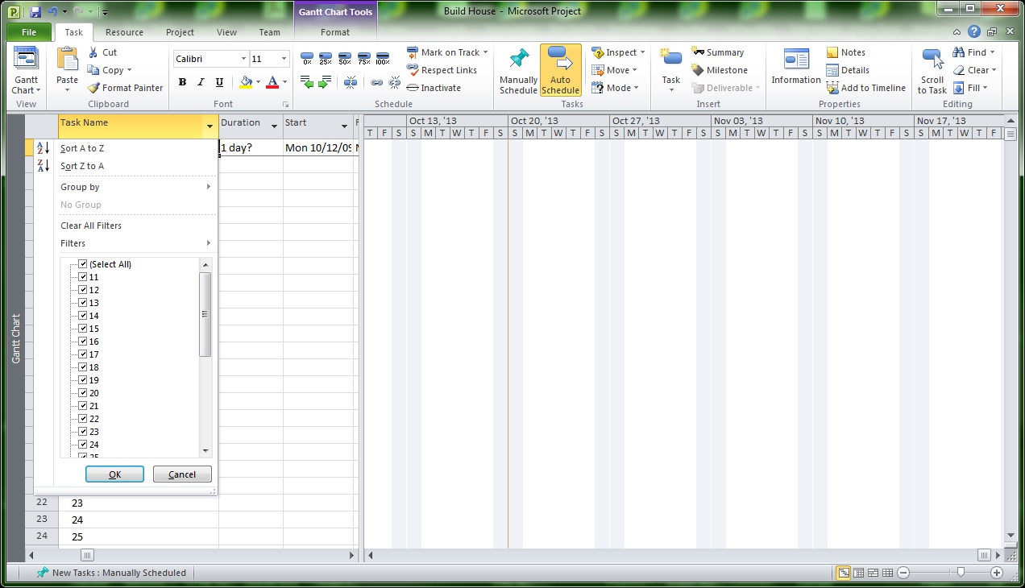
Task: Uncheck filter value 18
Action: coord(83,367)
